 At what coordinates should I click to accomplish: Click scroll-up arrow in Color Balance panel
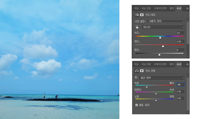pyautogui.click(x=188, y=76)
